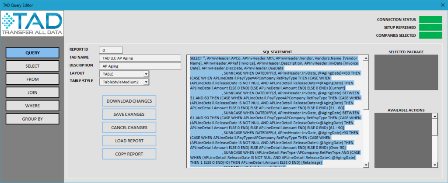Open the TABLE STYLE dropdown arrow

(x=146, y=82)
